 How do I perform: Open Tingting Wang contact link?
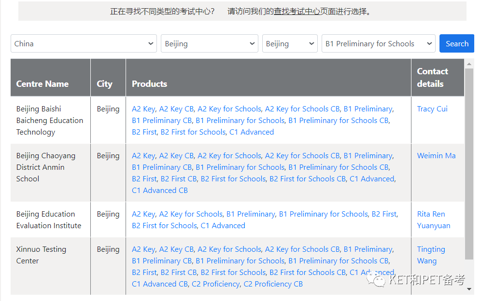tap(431, 255)
